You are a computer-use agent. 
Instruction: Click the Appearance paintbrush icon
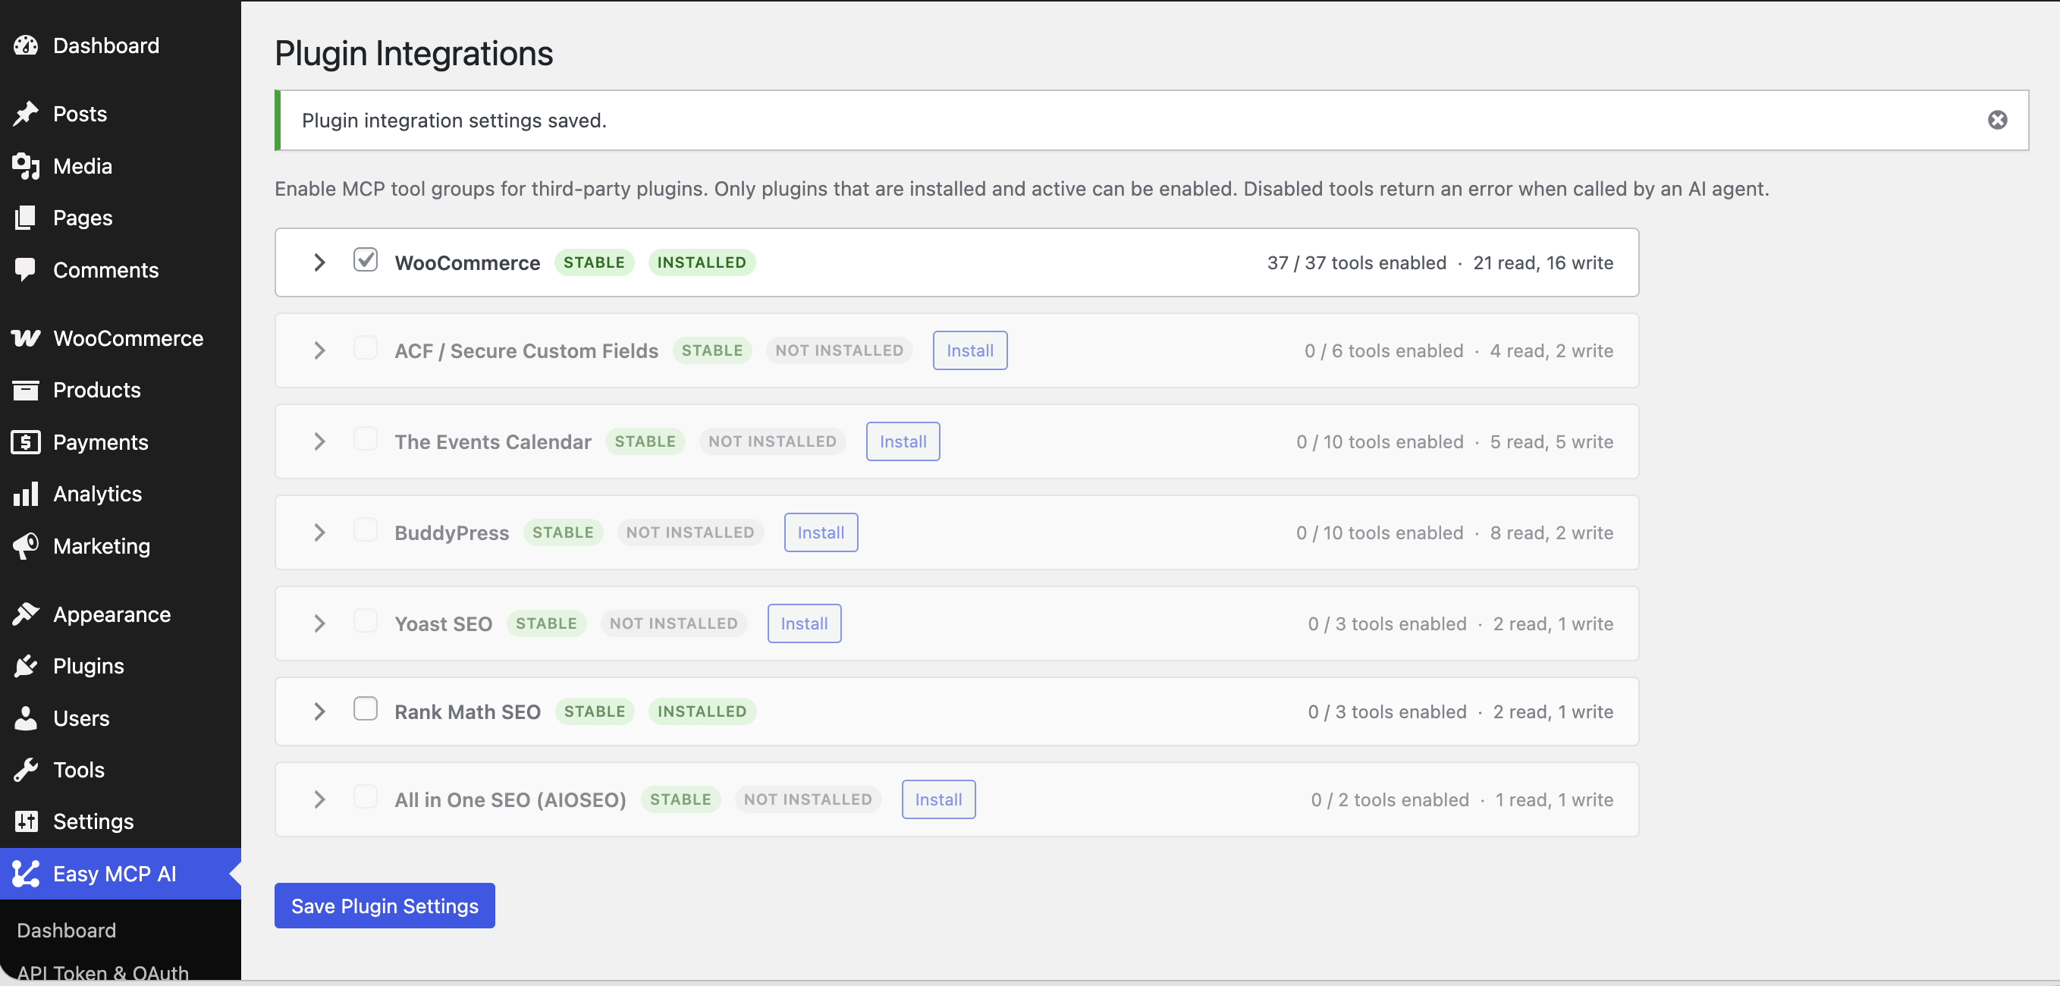(x=26, y=614)
